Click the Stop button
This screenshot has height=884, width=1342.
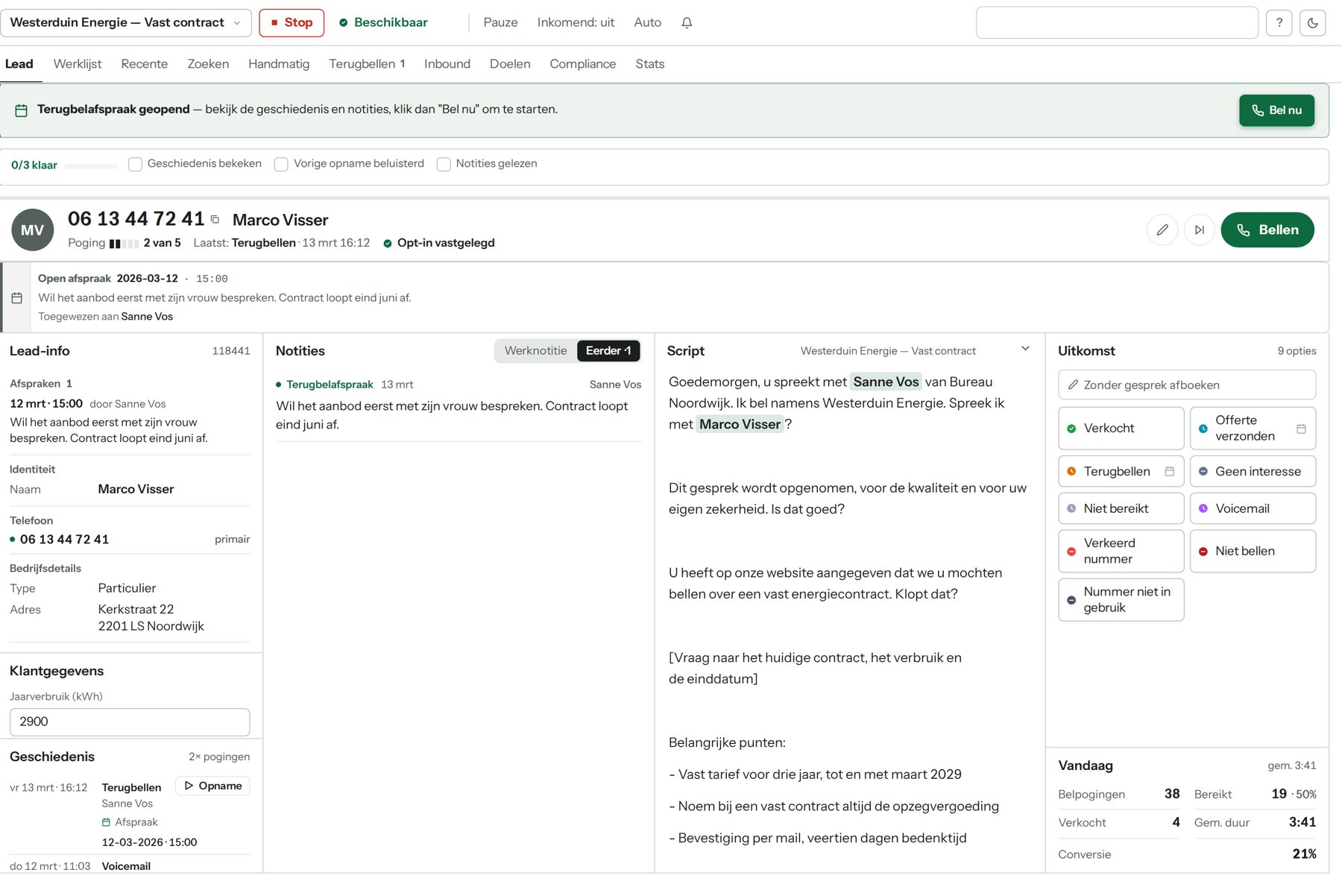pos(292,22)
